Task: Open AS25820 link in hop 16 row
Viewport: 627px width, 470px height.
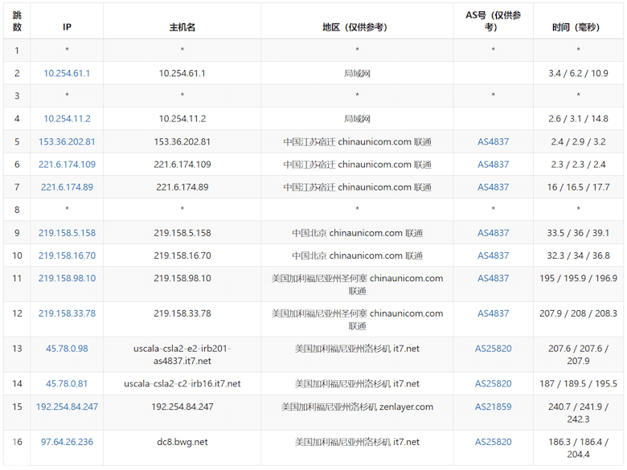Action: pos(493,442)
